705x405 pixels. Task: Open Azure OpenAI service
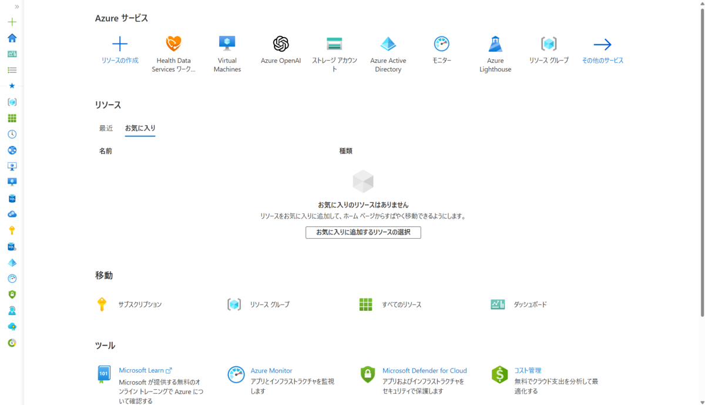tap(281, 51)
